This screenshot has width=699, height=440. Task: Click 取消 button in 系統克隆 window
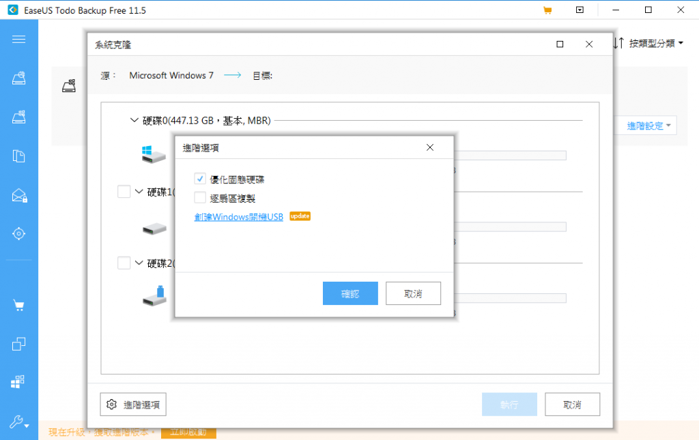tap(573, 405)
